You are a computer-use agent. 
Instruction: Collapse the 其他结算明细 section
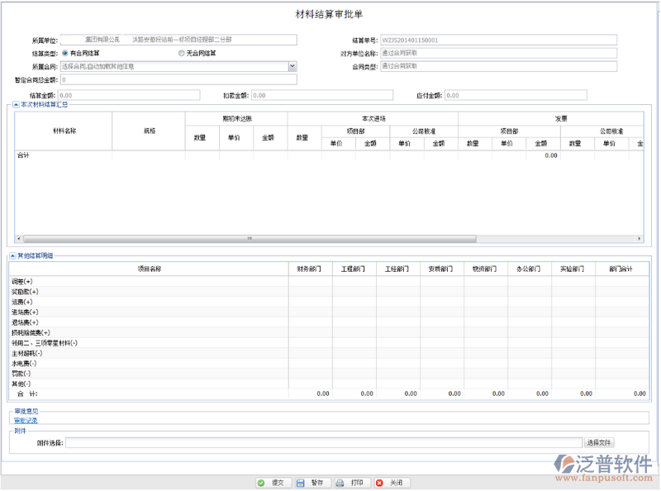pos(12,256)
